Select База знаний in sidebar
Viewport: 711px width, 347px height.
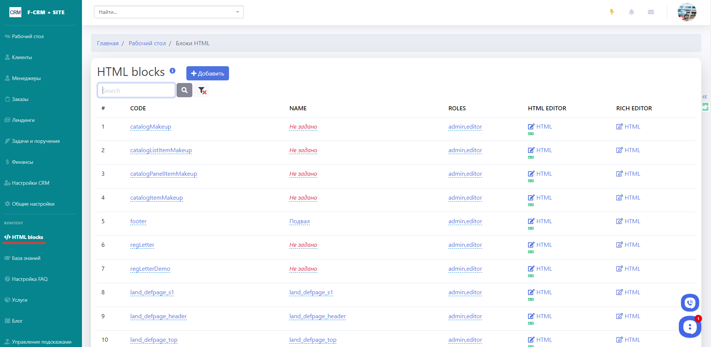[26, 258]
